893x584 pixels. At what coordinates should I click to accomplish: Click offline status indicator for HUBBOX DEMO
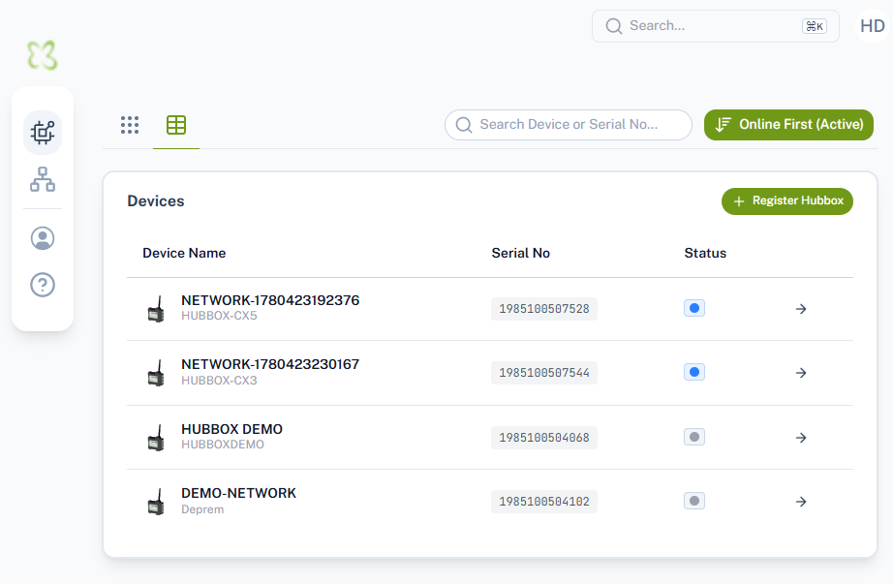point(694,437)
